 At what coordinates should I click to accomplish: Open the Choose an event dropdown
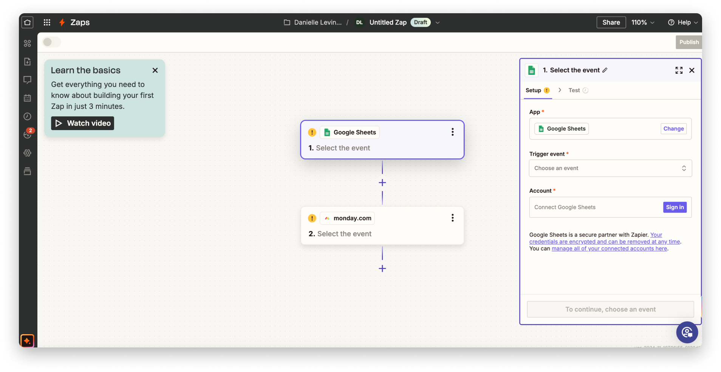tap(610, 168)
